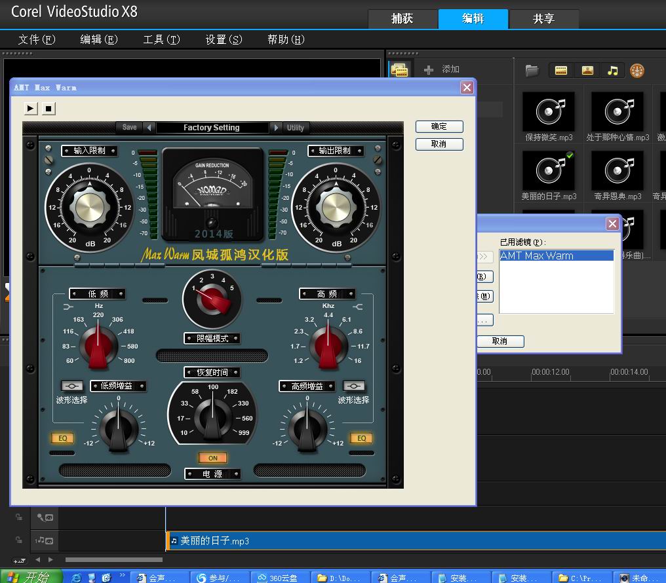Expand quick launch overflow chevron
The width and height of the screenshot is (666, 583).
pos(123,575)
